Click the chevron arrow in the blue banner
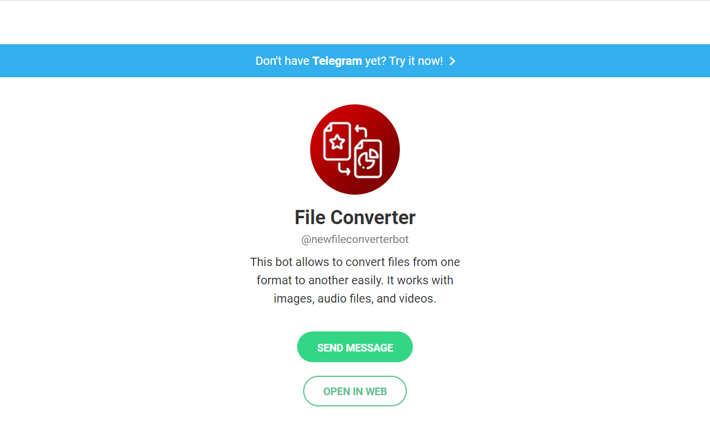710x440 pixels. point(452,61)
